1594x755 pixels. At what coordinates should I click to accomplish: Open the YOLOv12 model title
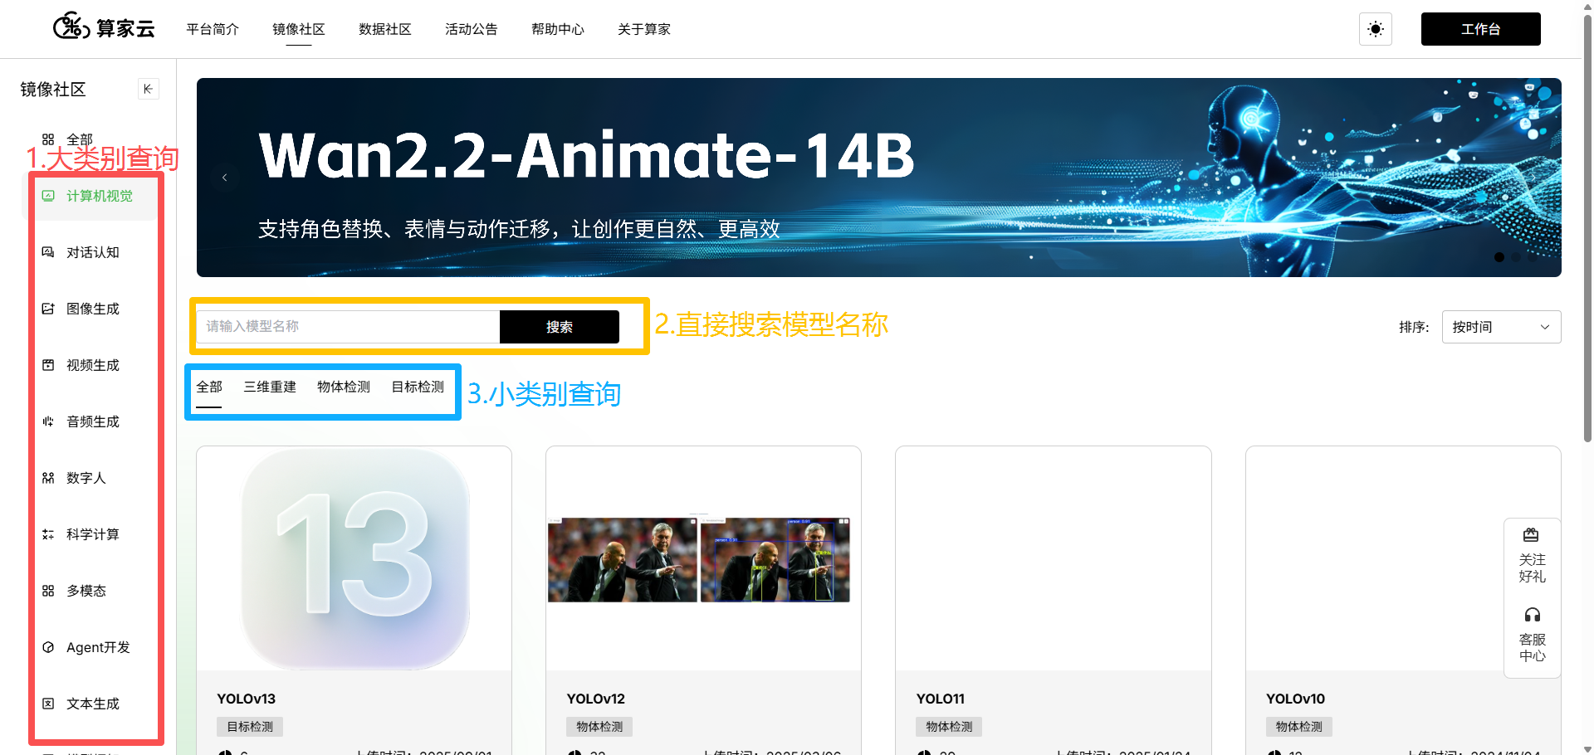[x=596, y=699]
